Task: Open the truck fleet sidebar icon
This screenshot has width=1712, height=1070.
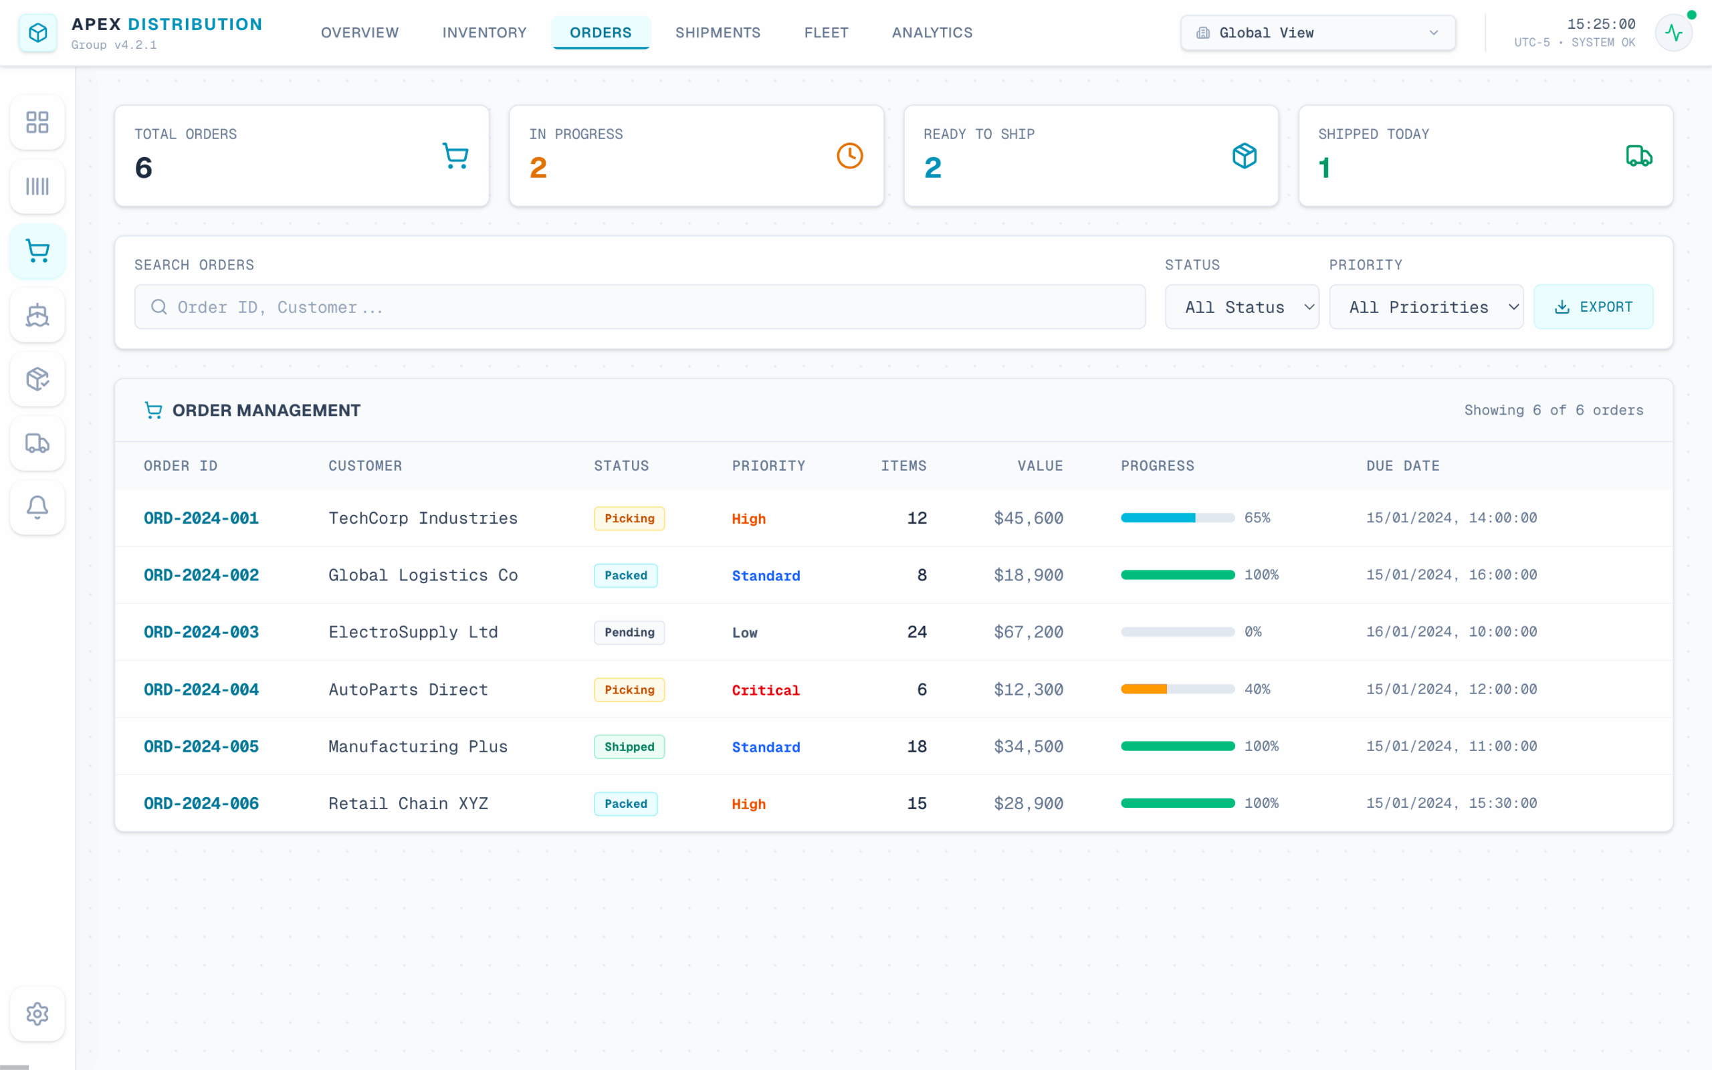Action: point(37,443)
